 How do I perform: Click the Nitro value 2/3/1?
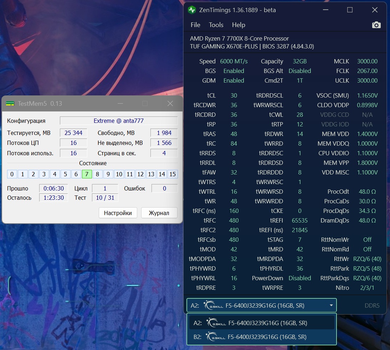click(367, 288)
